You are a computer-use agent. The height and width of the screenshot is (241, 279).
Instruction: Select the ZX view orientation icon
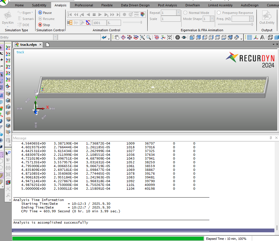click(8, 73)
